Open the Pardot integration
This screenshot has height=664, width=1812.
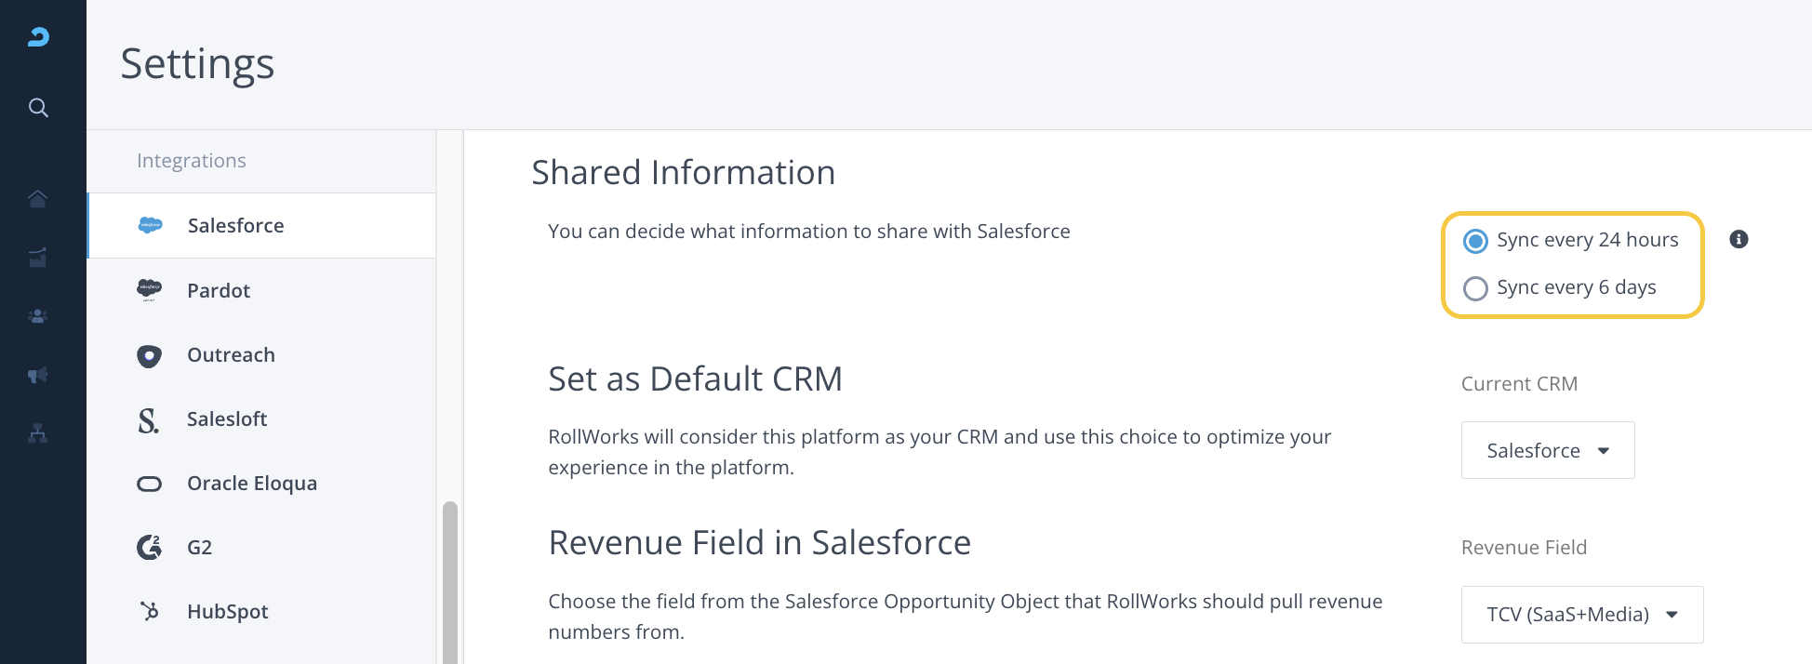click(219, 291)
